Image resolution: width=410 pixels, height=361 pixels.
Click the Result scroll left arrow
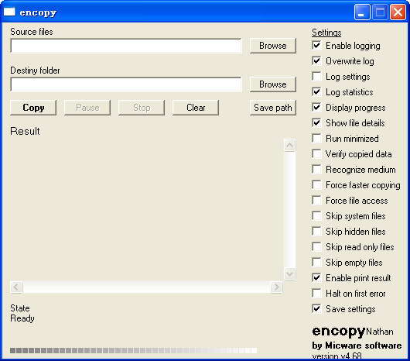[x=16, y=287]
